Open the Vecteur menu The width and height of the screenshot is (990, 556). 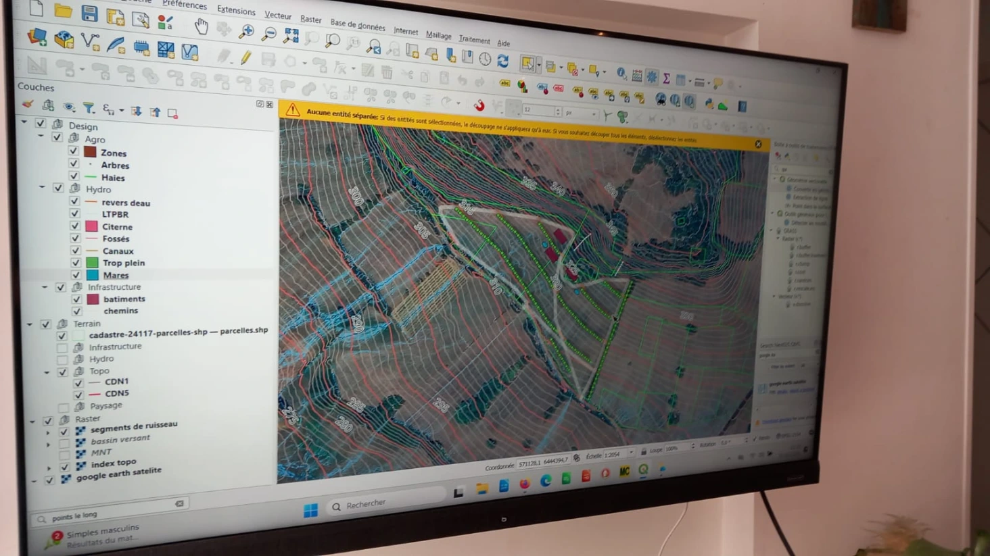click(x=278, y=15)
